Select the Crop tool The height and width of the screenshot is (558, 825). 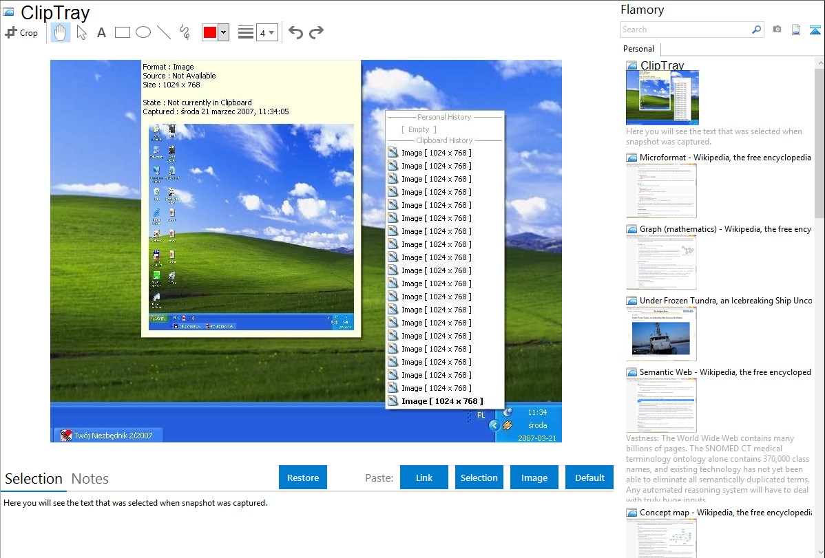(21, 32)
